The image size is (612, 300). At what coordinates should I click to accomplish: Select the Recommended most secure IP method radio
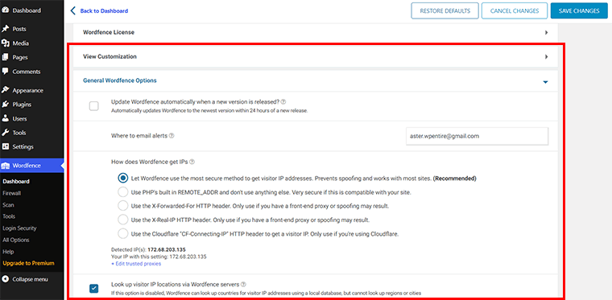(x=123, y=179)
